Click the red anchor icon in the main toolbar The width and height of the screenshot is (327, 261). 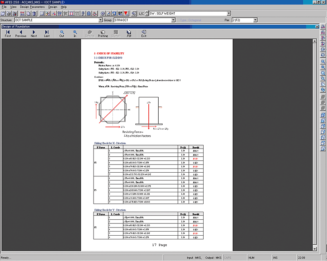[x=95, y=13]
